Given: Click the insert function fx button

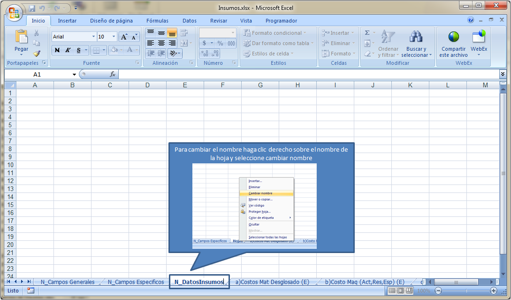Looking at the screenshot, I should click(113, 74).
